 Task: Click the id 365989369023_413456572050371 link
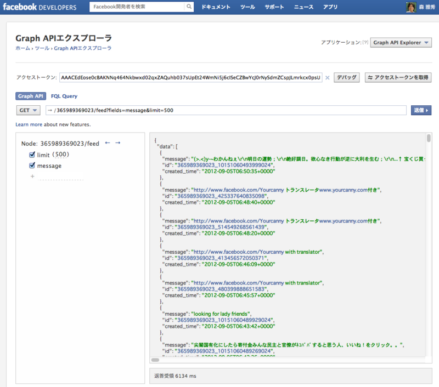(x=221, y=258)
